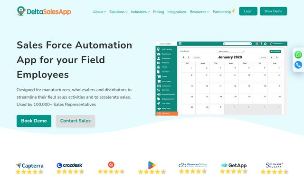The width and height of the screenshot is (304, 190).
Task: Click the hamburger menu icon in dashboard preview
Action: tap(180, 44)
